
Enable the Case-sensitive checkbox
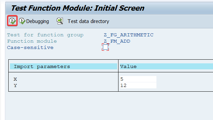(106, 47)
